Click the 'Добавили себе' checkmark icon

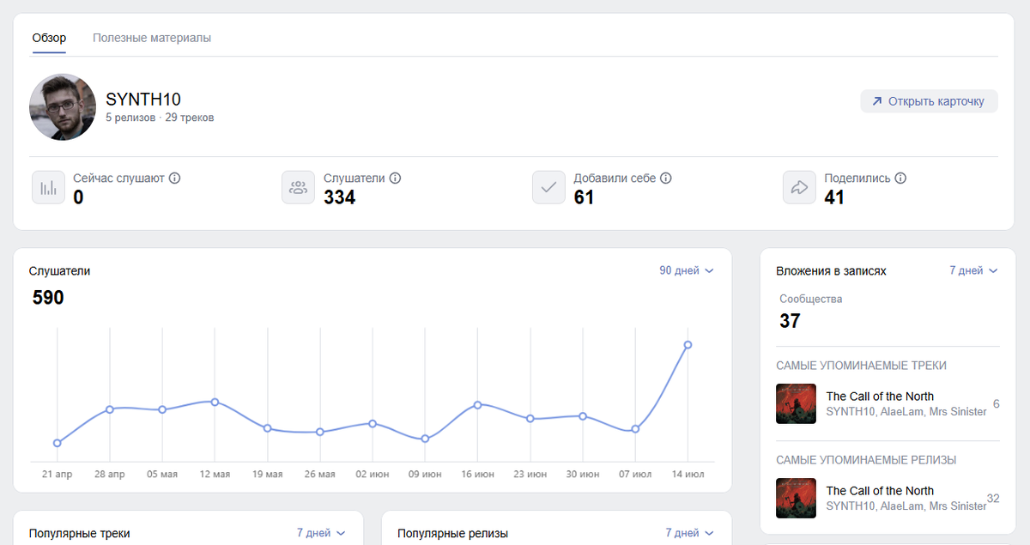point(548,187)
